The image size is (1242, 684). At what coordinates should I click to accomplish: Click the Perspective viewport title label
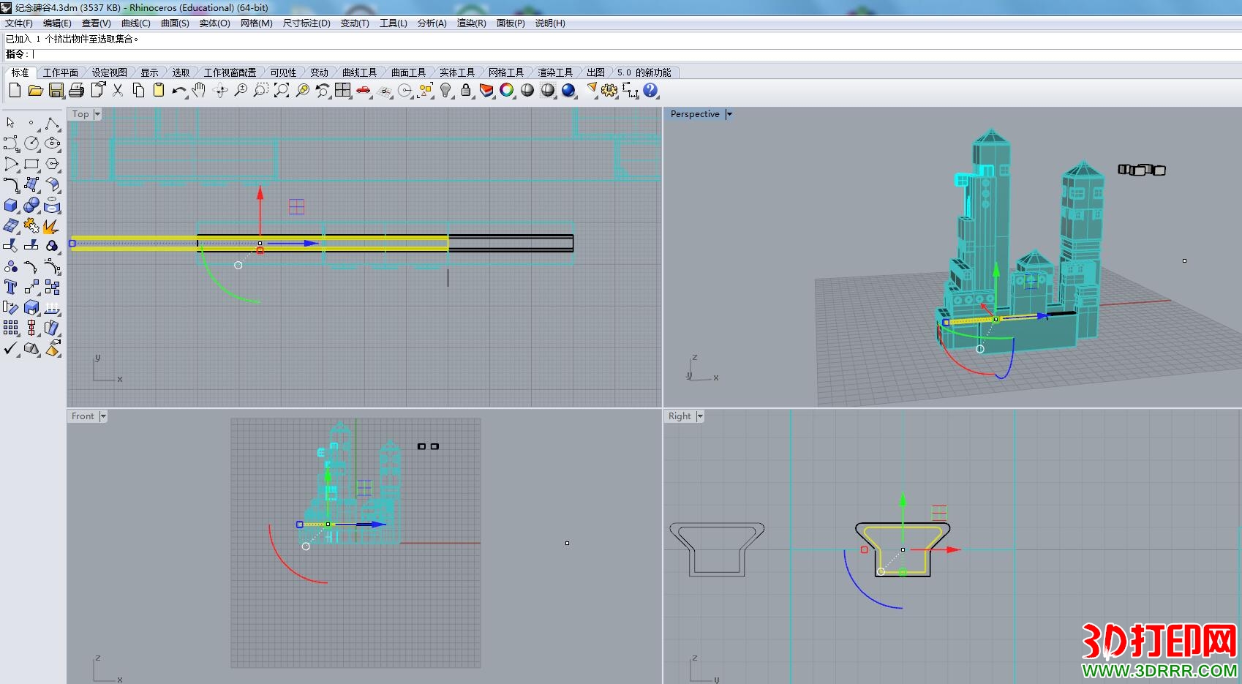click(695, 114)
